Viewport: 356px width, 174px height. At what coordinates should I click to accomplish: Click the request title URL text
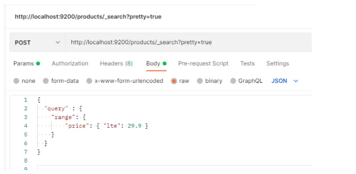88,16
